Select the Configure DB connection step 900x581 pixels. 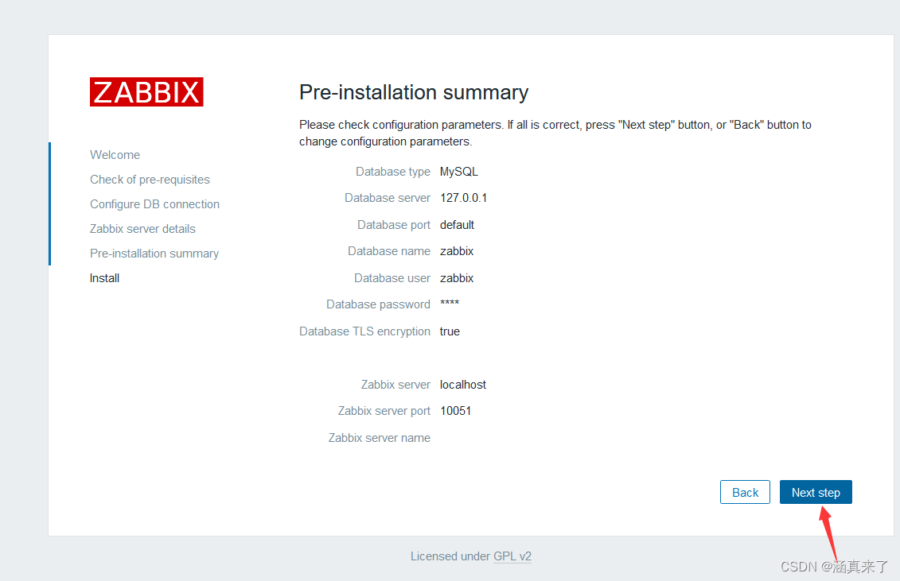154,203
